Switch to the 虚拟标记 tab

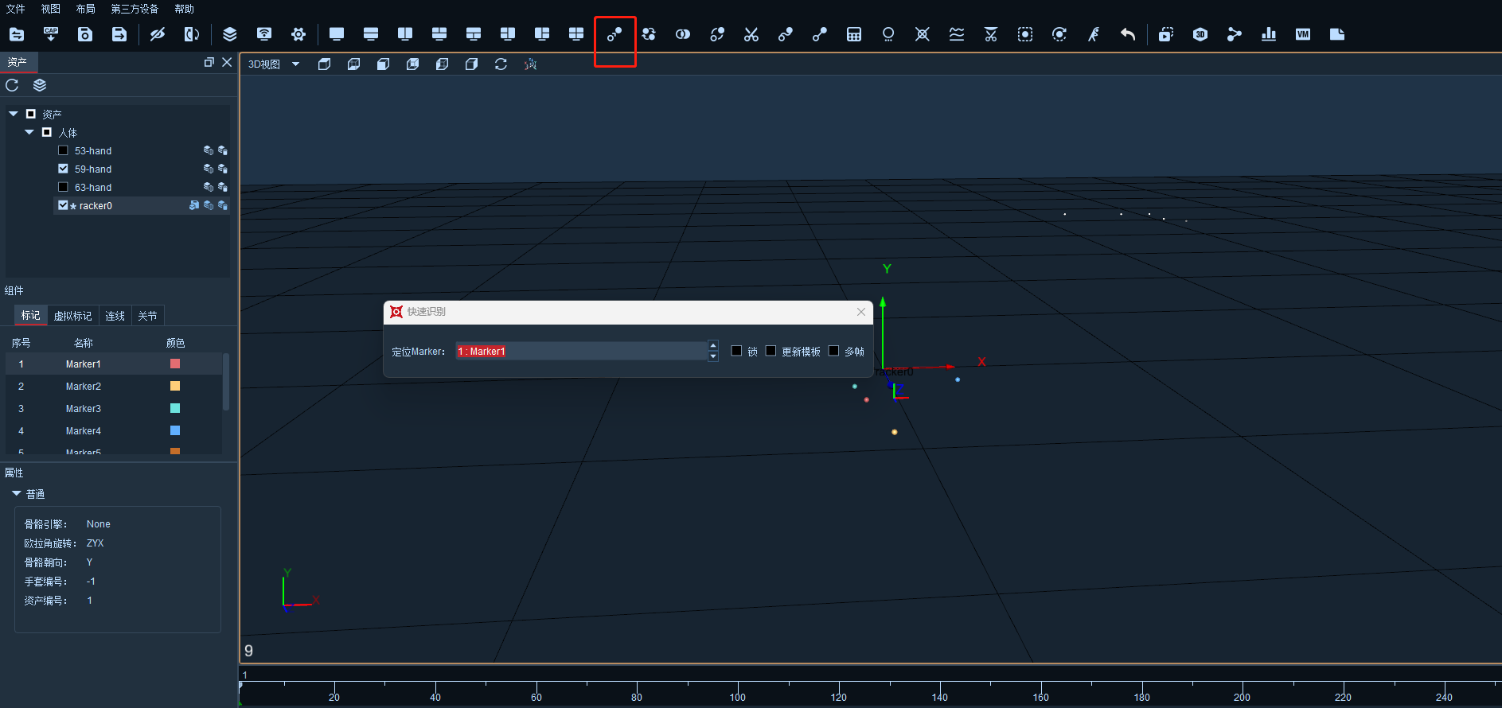click(x=72, y=316)
